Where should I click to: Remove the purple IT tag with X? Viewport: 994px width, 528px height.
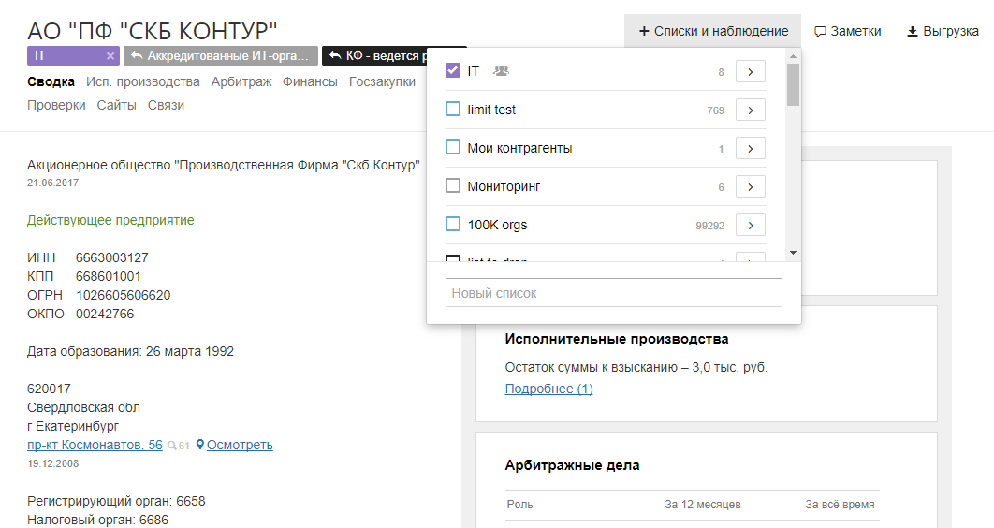[x=110, y=56]
